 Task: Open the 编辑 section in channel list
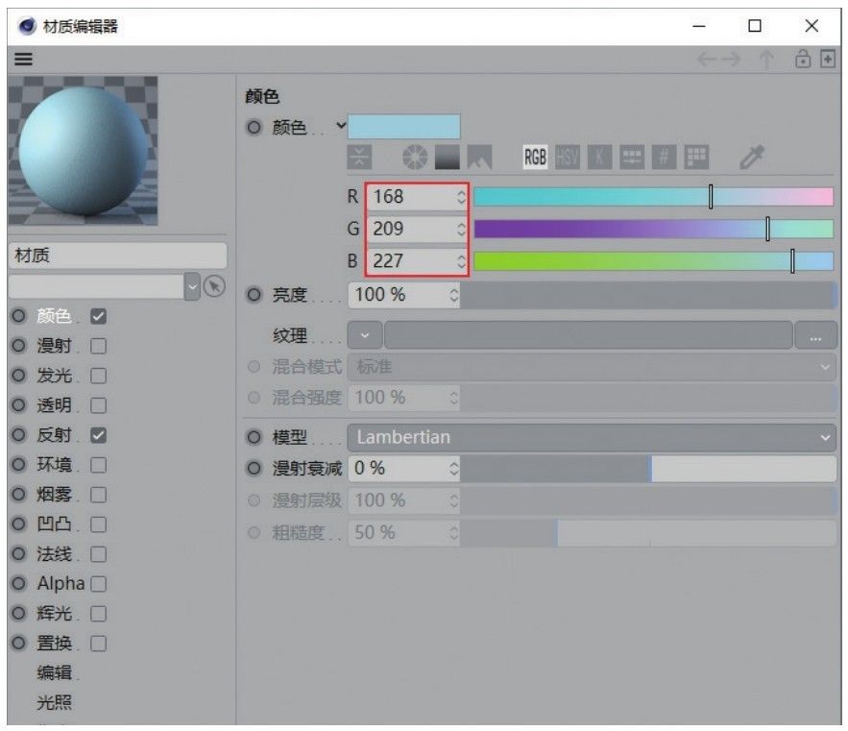point(54,672)
